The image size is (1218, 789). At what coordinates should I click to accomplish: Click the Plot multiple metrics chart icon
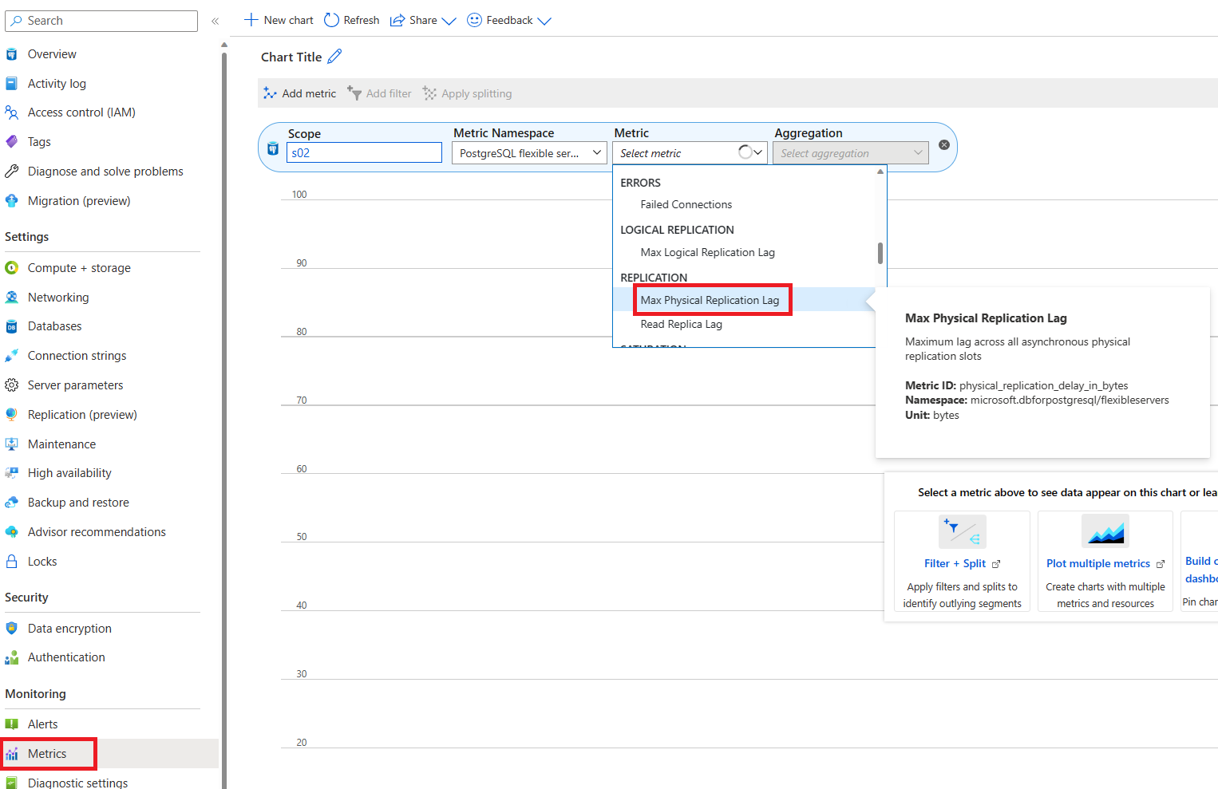[x=1105, y=531]
